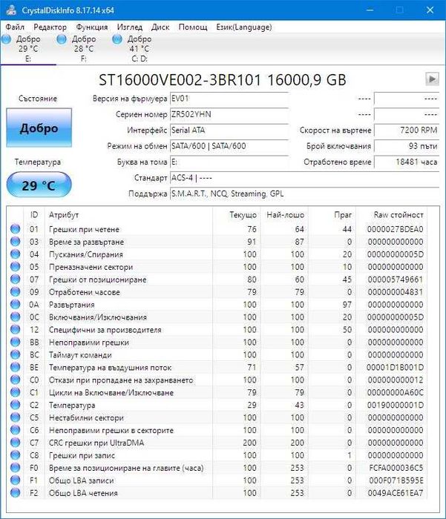Open the Редактор menu
Screen dimensions: 446x519
coord(50,27)
